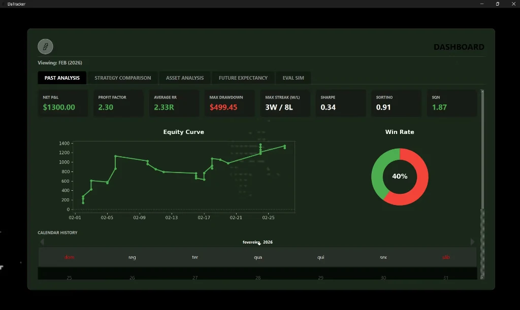Click the Win Rate donut chart
The height and width of the screenshot is (310, 520).
tap(400, 177)
